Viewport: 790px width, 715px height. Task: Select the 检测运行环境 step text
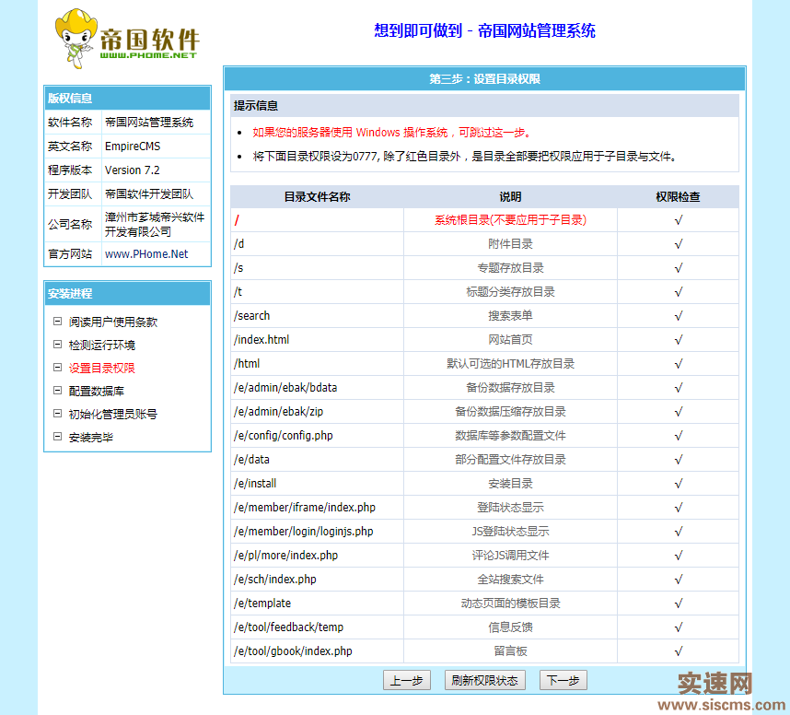[102, 345]
